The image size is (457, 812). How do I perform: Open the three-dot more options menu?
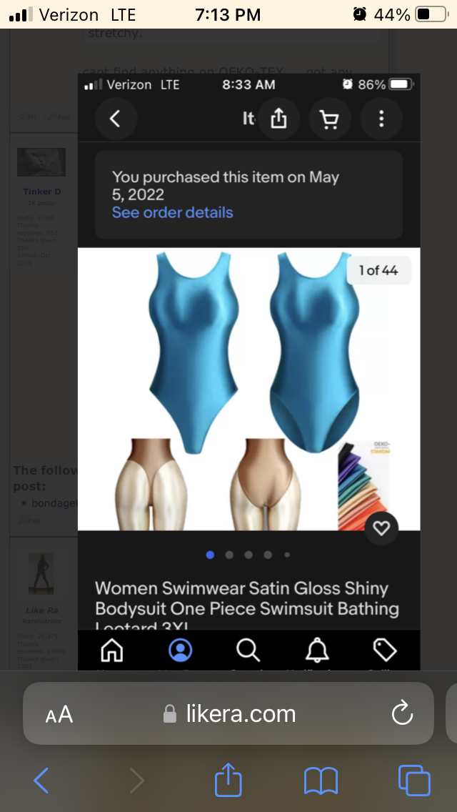click(381, 119)
